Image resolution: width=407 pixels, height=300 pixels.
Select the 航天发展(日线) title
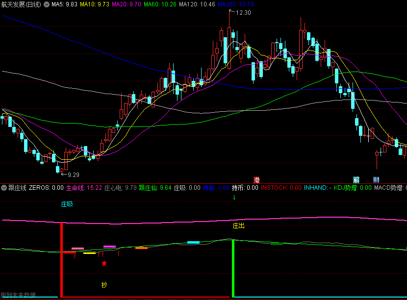[21, 4]
